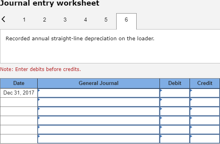Click Debit field in fifth journal row

175,130
